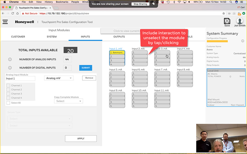The image size is (247, 154).
Task: Click info icon beside Number of Digital Inputs
Action: [x=10, y=68]
